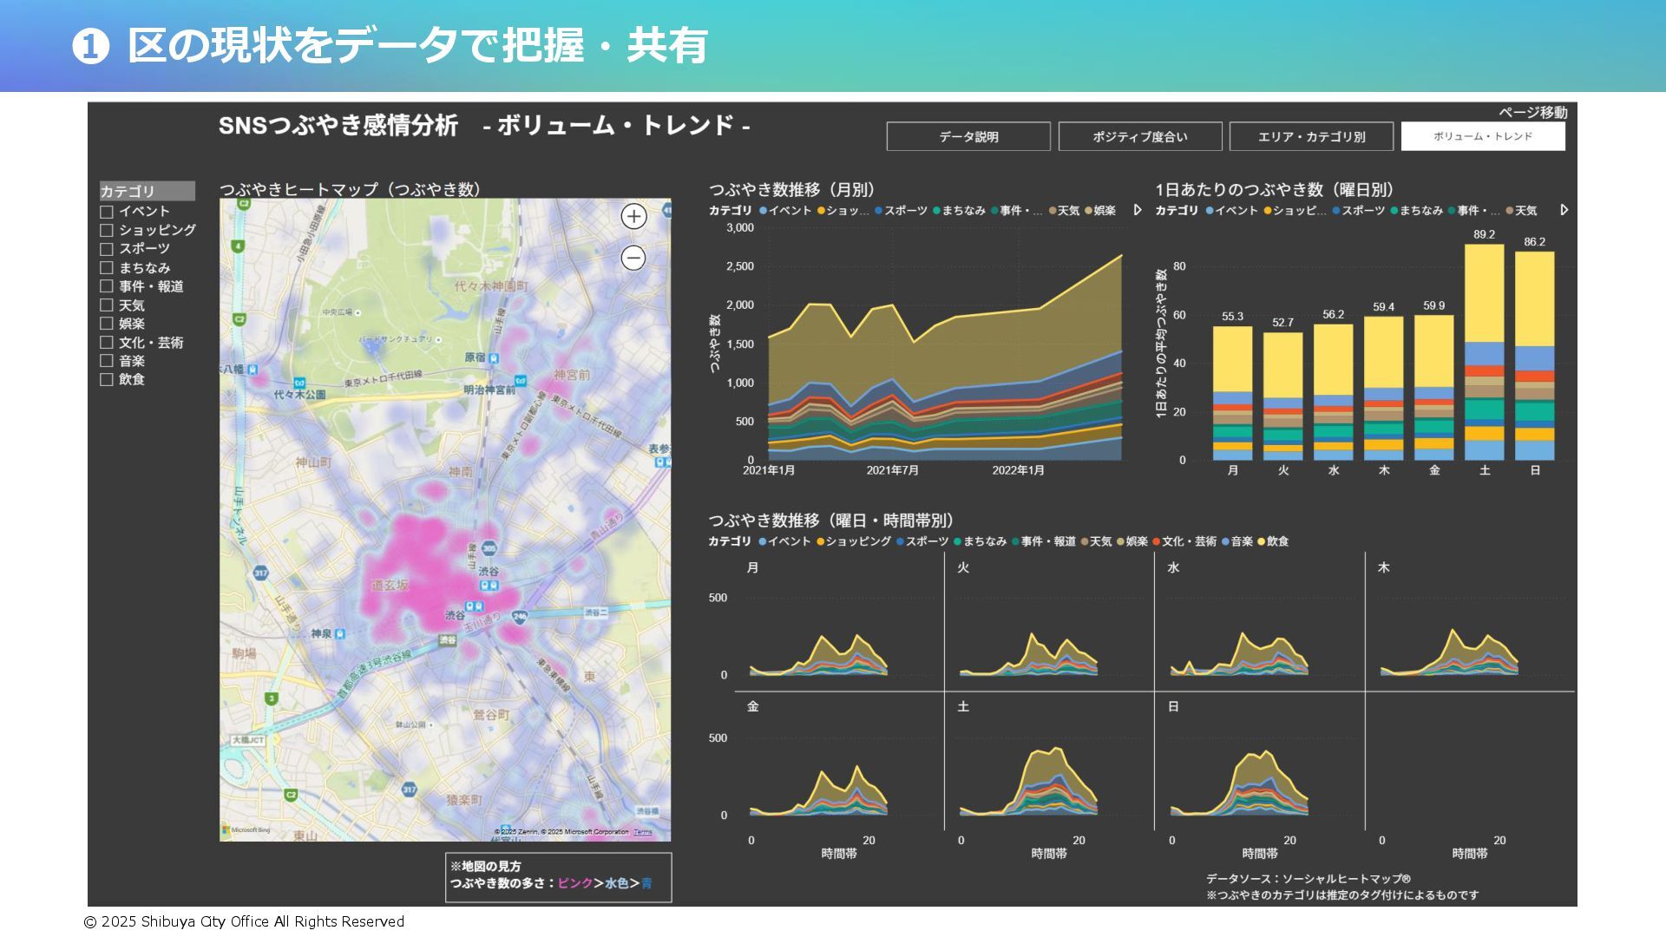Open the map Terms link
1666x937 pixels.
coord(643,832)
